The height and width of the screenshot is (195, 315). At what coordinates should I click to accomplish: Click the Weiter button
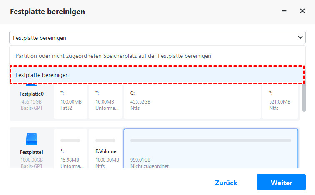(281, 183)
